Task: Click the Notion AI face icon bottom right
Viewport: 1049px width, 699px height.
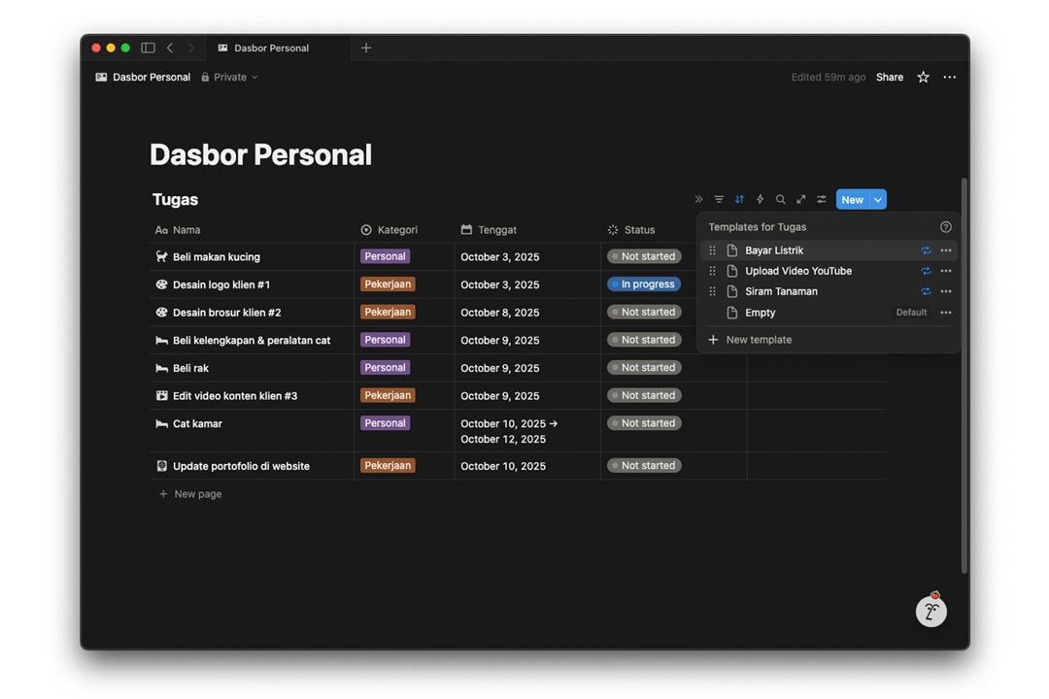Action: (931, 611)
